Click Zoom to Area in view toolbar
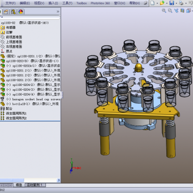 170,11
